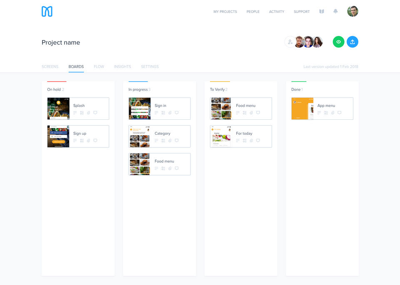
Task: Open checklist icon on Category card
Action: coord(163,141)
